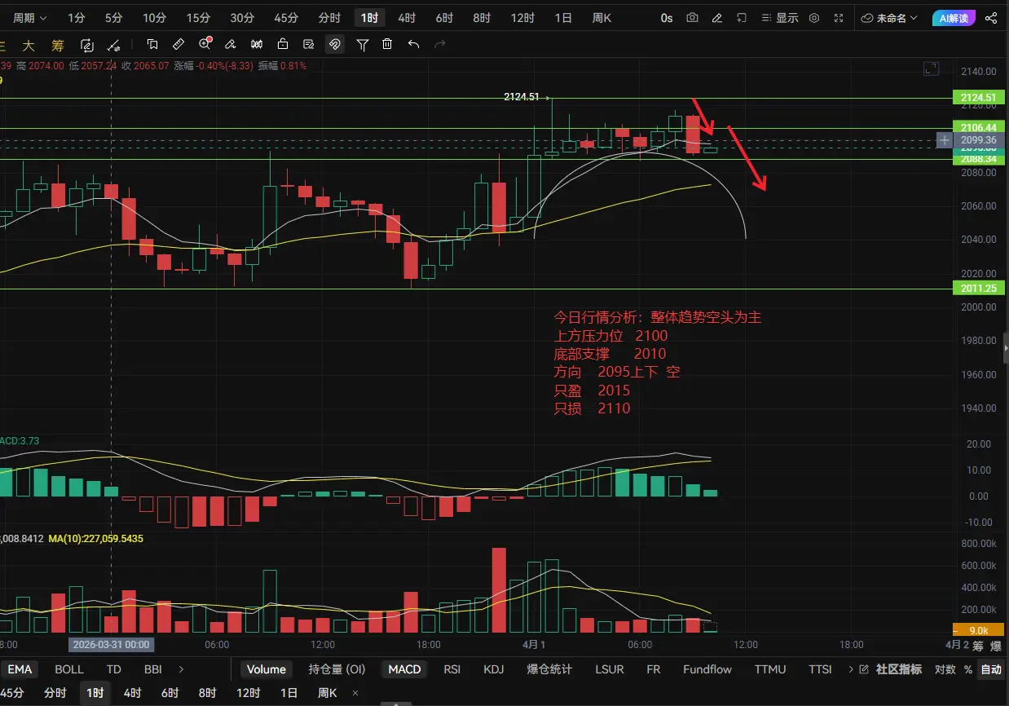The height and width of the screenshot is (706, 1009).
Task: Take a chart screenshot with camera icon
Action: (x=692, y=18)
